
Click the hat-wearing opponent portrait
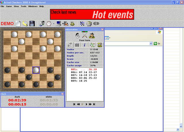[x=92, y=36]
